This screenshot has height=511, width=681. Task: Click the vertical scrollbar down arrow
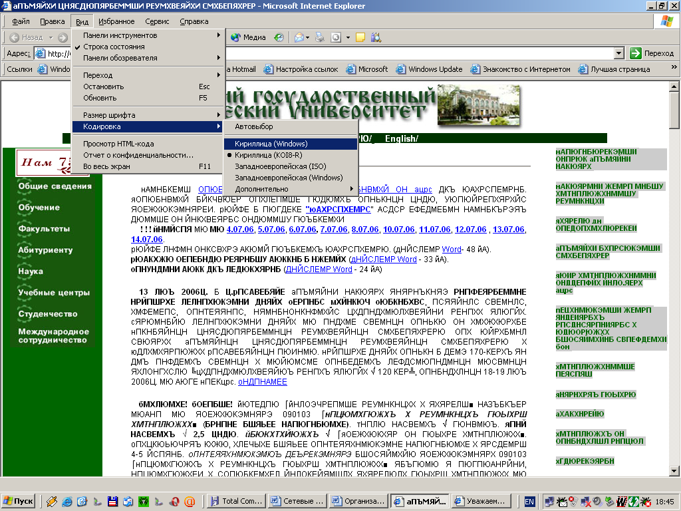pos(674,471)
